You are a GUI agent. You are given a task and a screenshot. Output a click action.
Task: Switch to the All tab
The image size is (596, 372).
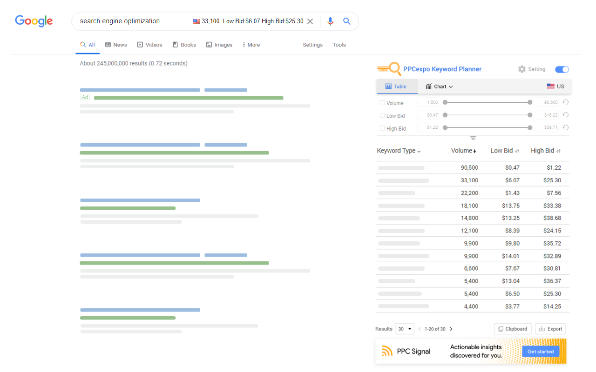click(x=88, y=45)
